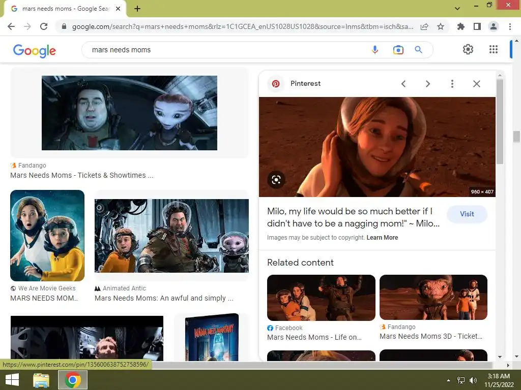Open the We Are Movie Geeks result
Screen dimensions: 521x390
coord(44,298)
